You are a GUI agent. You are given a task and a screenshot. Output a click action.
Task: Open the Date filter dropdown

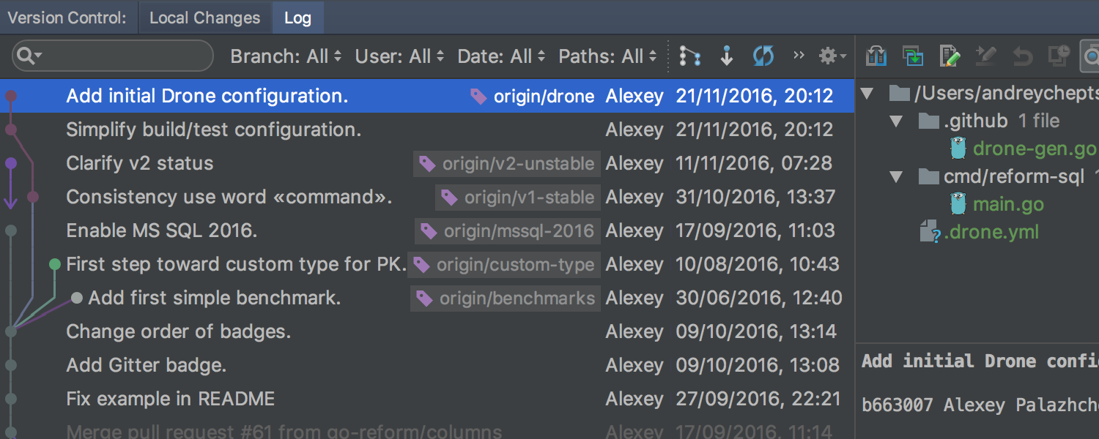pyautogui.click(x=501, y=56)
